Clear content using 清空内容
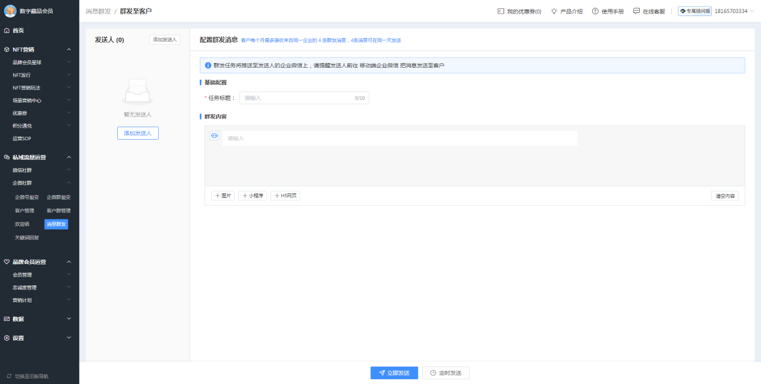 (x=724, y=196)
